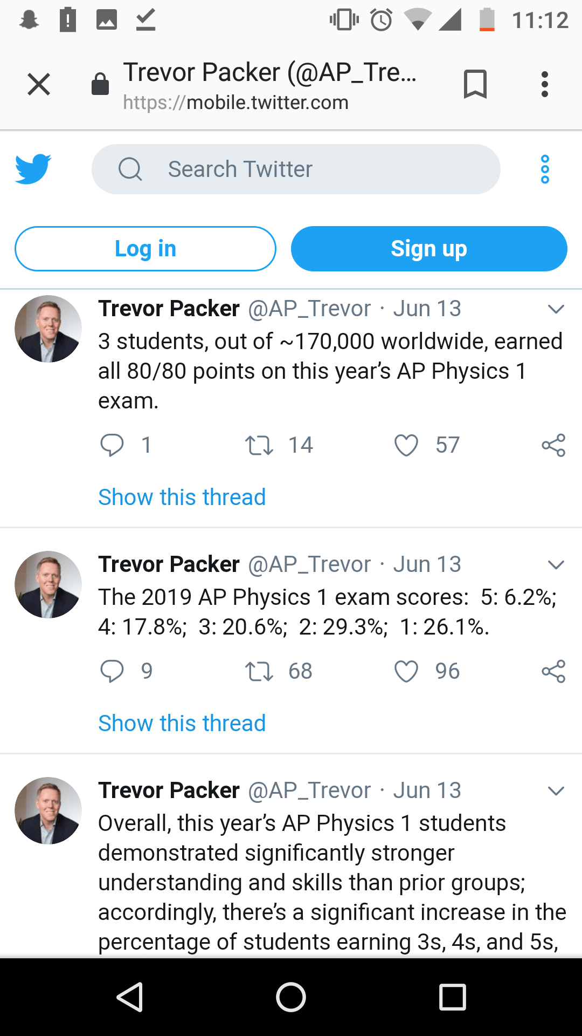Viewport: 582px width, 1036px height.
Task: Open Show this thread under first tweet
Action: click(x=182, y=497)
